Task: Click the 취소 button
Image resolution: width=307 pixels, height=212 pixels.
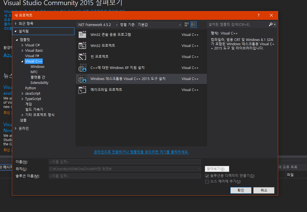Action: click(264, 190)
